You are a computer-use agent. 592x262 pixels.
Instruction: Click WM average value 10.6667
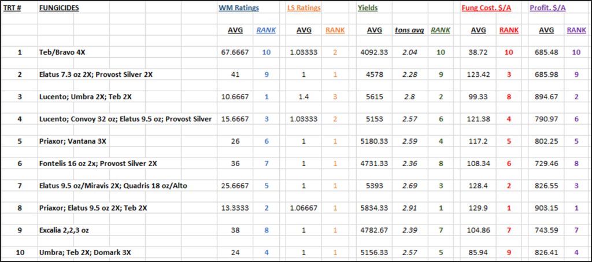(x=235, y=97)
